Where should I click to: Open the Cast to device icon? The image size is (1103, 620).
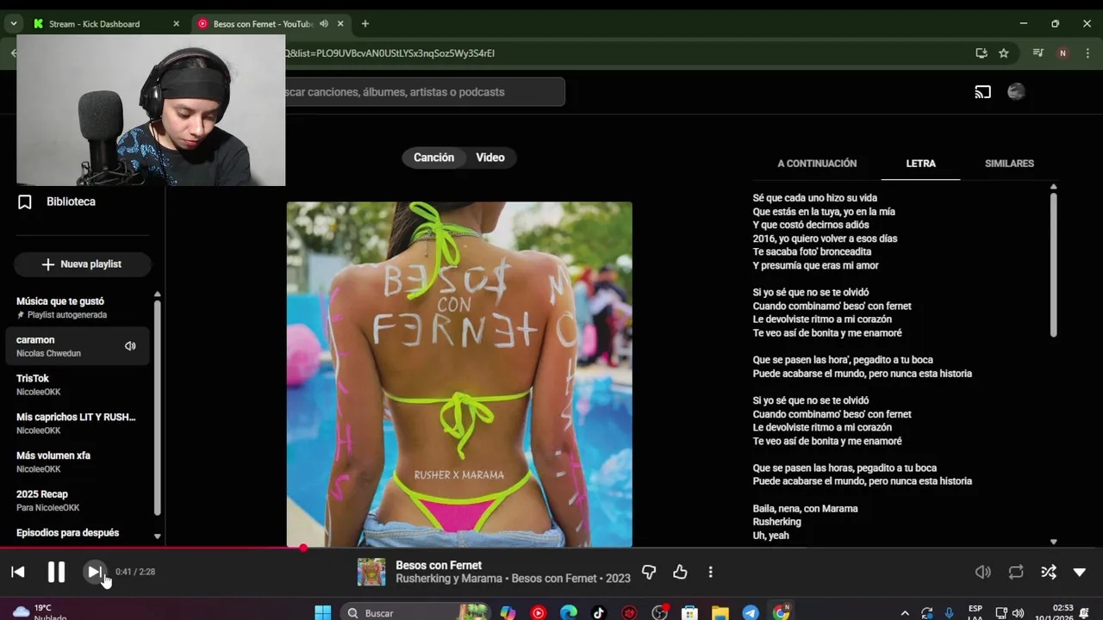982,92
